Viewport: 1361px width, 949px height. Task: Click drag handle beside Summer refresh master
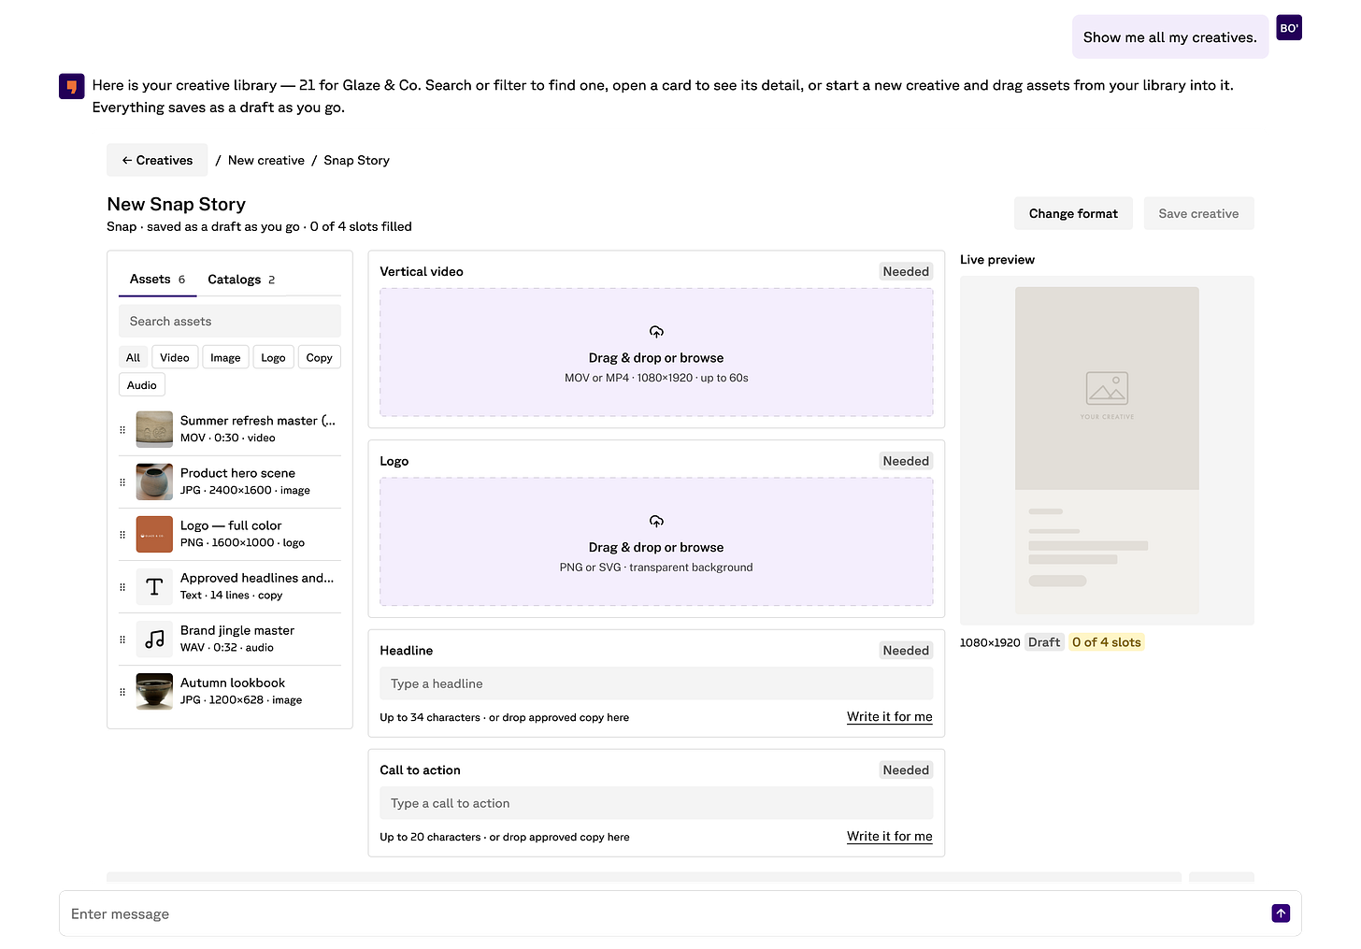(122, 430)
